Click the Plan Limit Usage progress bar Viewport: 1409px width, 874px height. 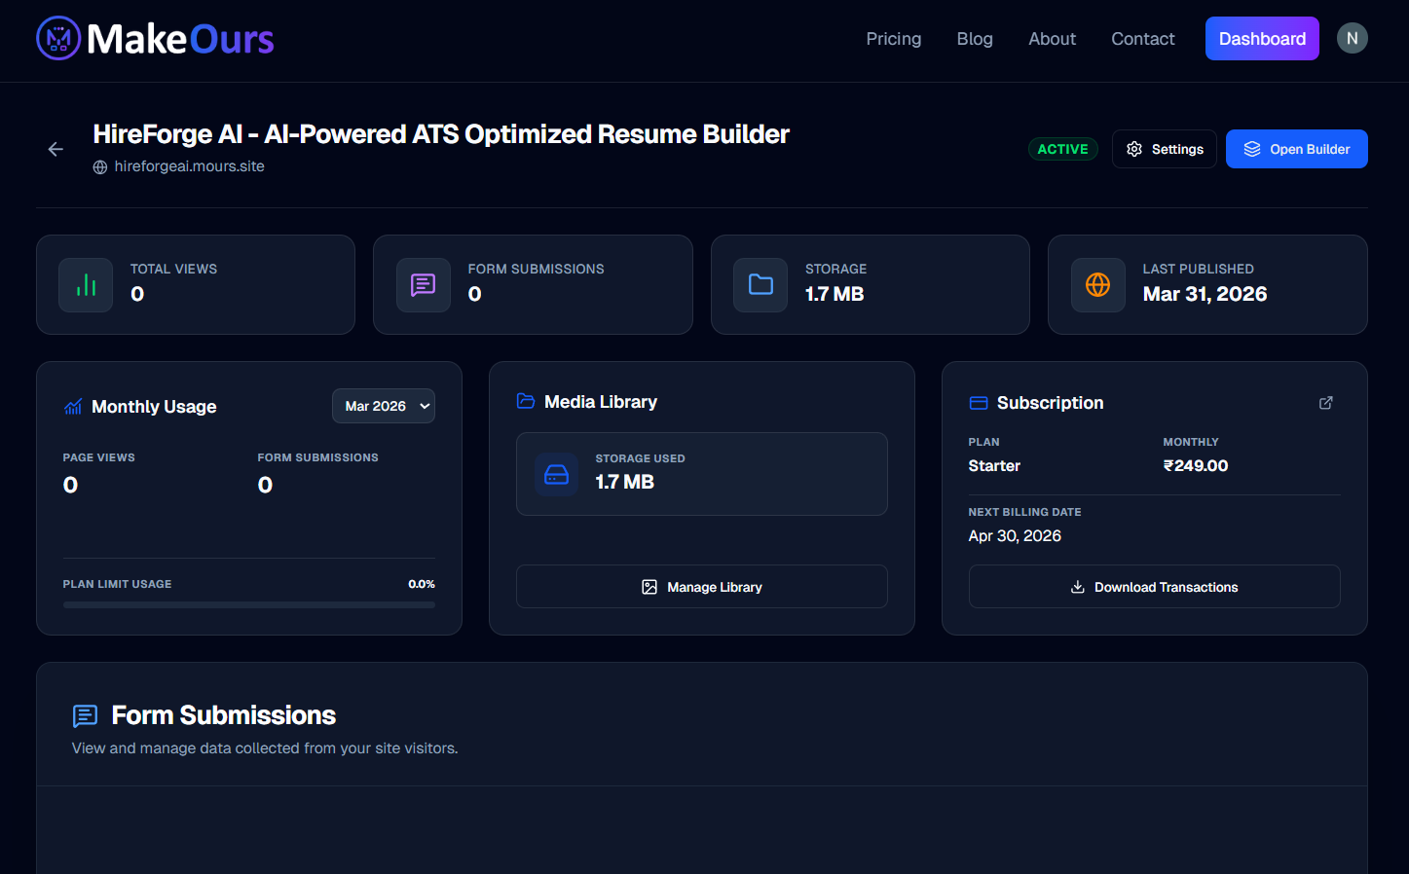tap(248, 604)
